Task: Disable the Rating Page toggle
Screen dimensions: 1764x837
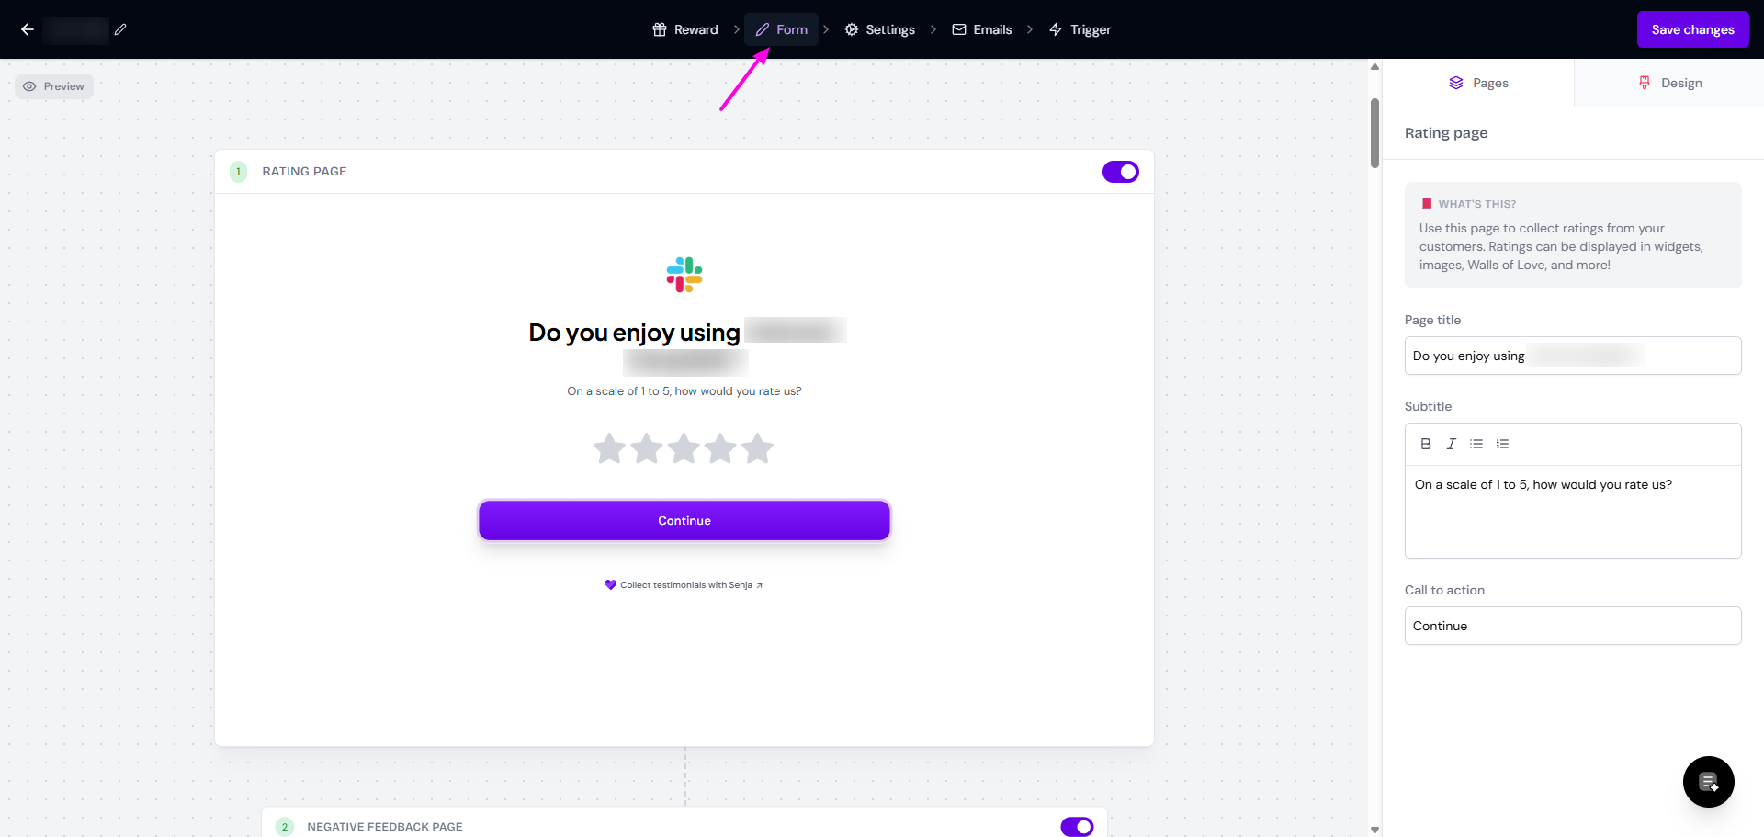Action: click(x=1120, y=172)
